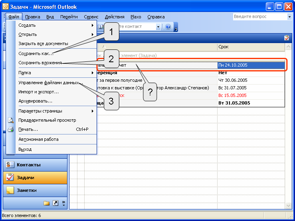Click the tasks icon in the folder banner
Viewport: 295px width, 221px height.
point(287,38)
